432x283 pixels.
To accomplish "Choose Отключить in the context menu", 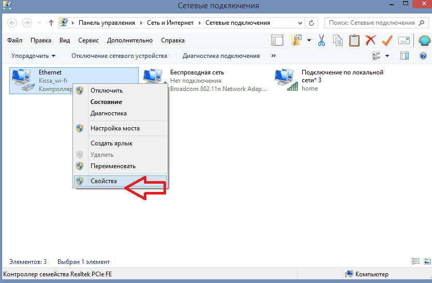I will click(121, 91).
